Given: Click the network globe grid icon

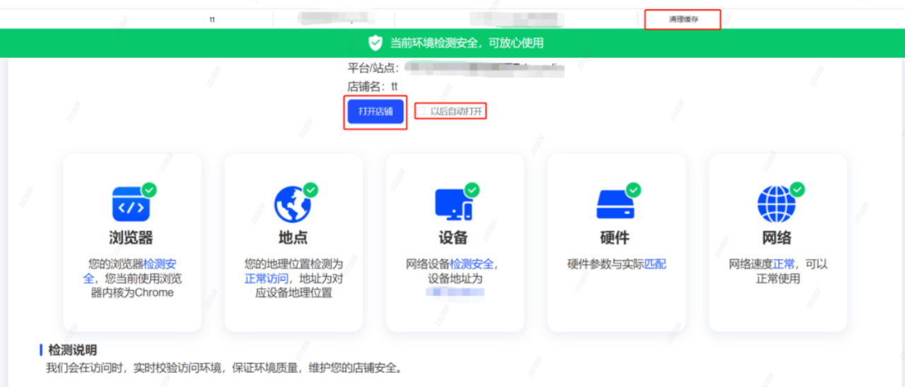Looking at the screenshot, I should (776, 204).
